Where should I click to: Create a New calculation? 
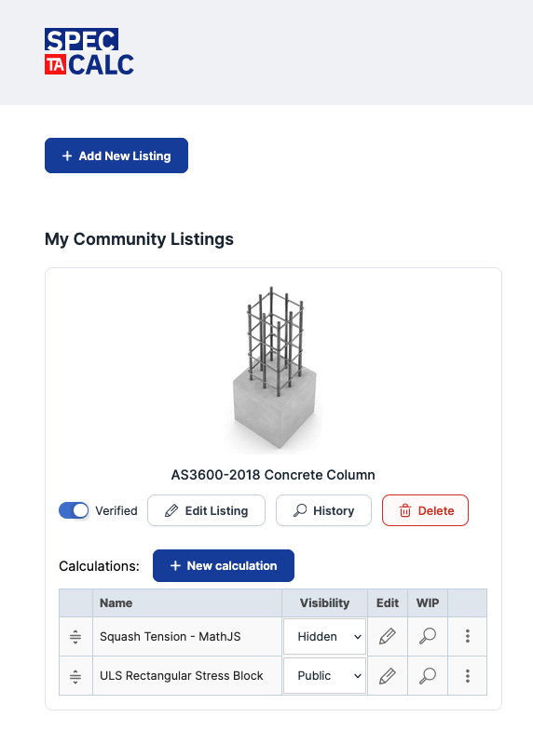click(x=224, y=565)
